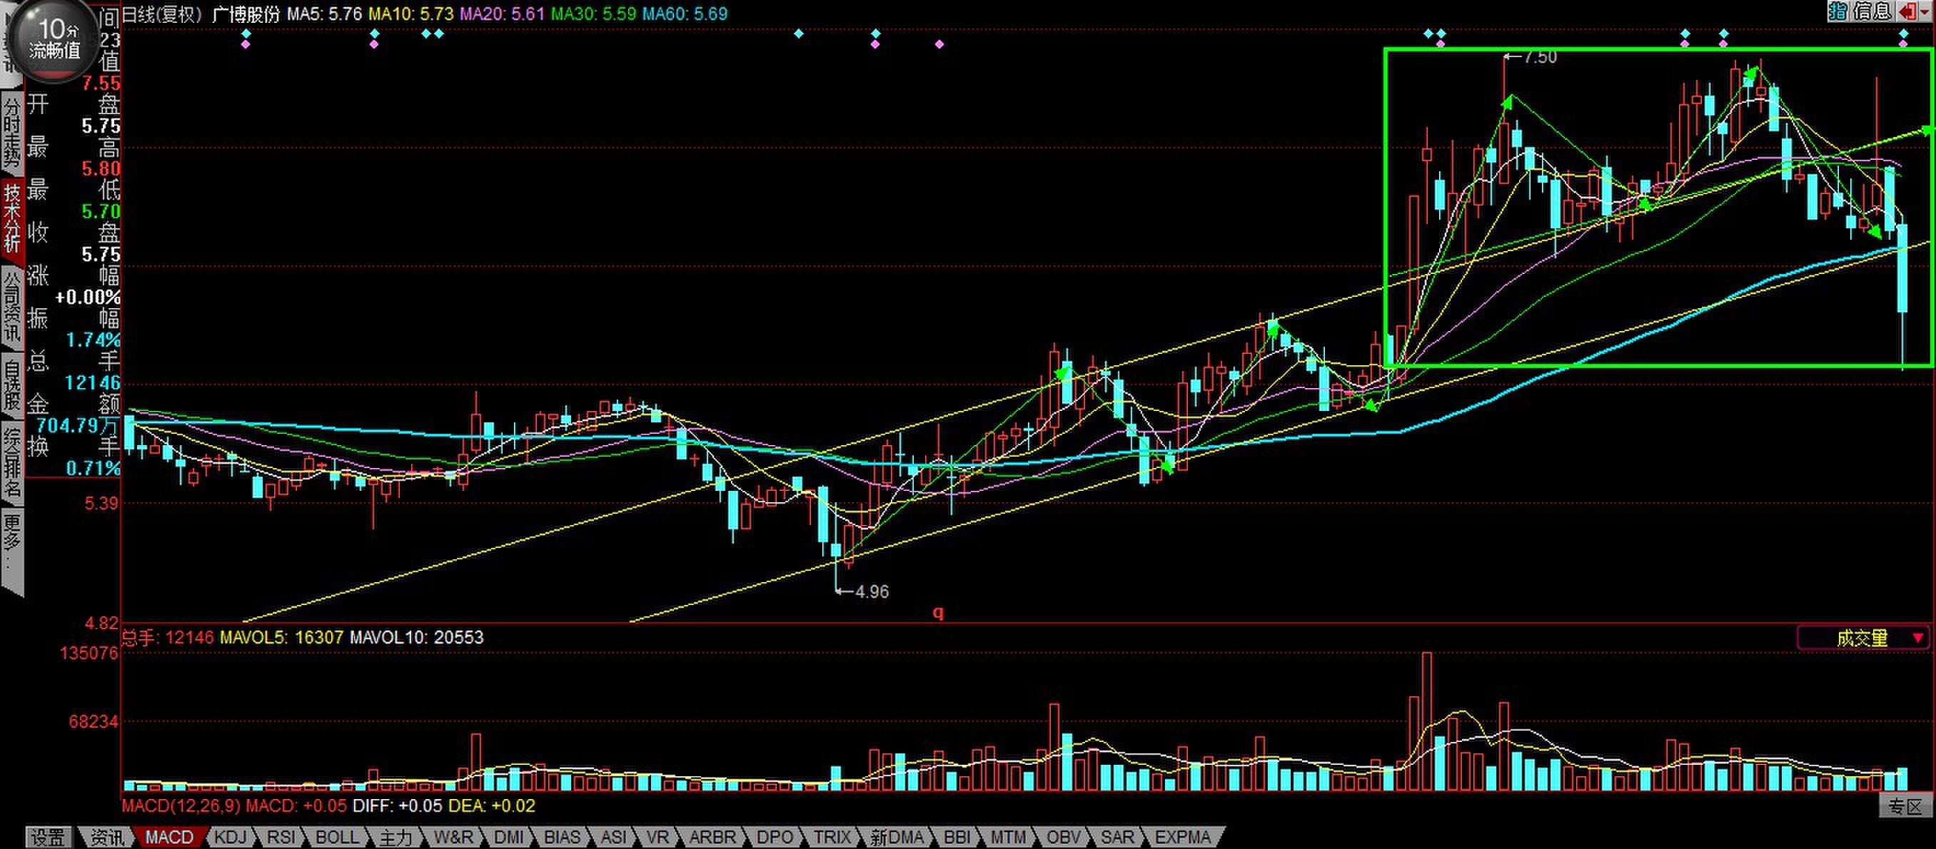The width and height of the screenshot is (1936, 849).
Task: Open the 成交量 dropdown in the volume panel
Action: click(1864, 638)
